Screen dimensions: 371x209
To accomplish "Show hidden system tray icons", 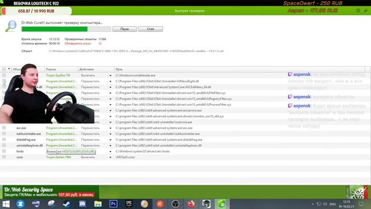I will point(313,204).
